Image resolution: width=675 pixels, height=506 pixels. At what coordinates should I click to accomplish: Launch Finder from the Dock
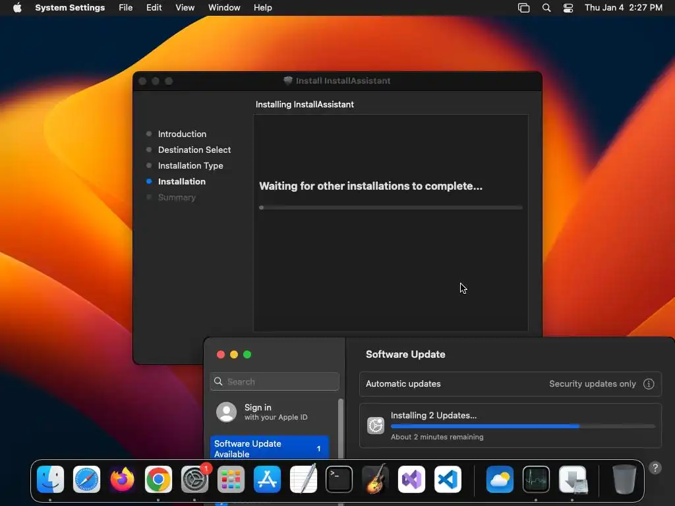coord(50,480)
